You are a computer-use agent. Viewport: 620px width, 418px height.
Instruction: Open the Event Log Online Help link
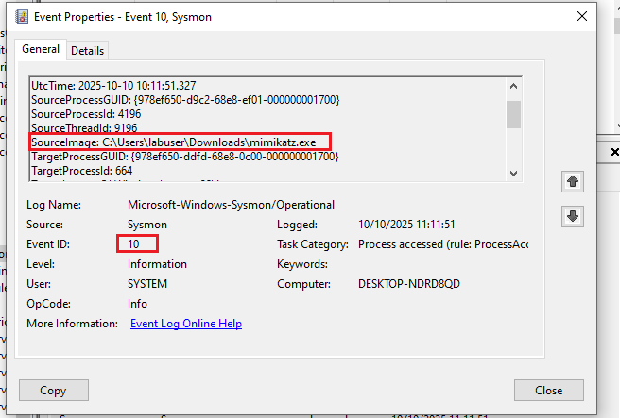coord(186,324)
